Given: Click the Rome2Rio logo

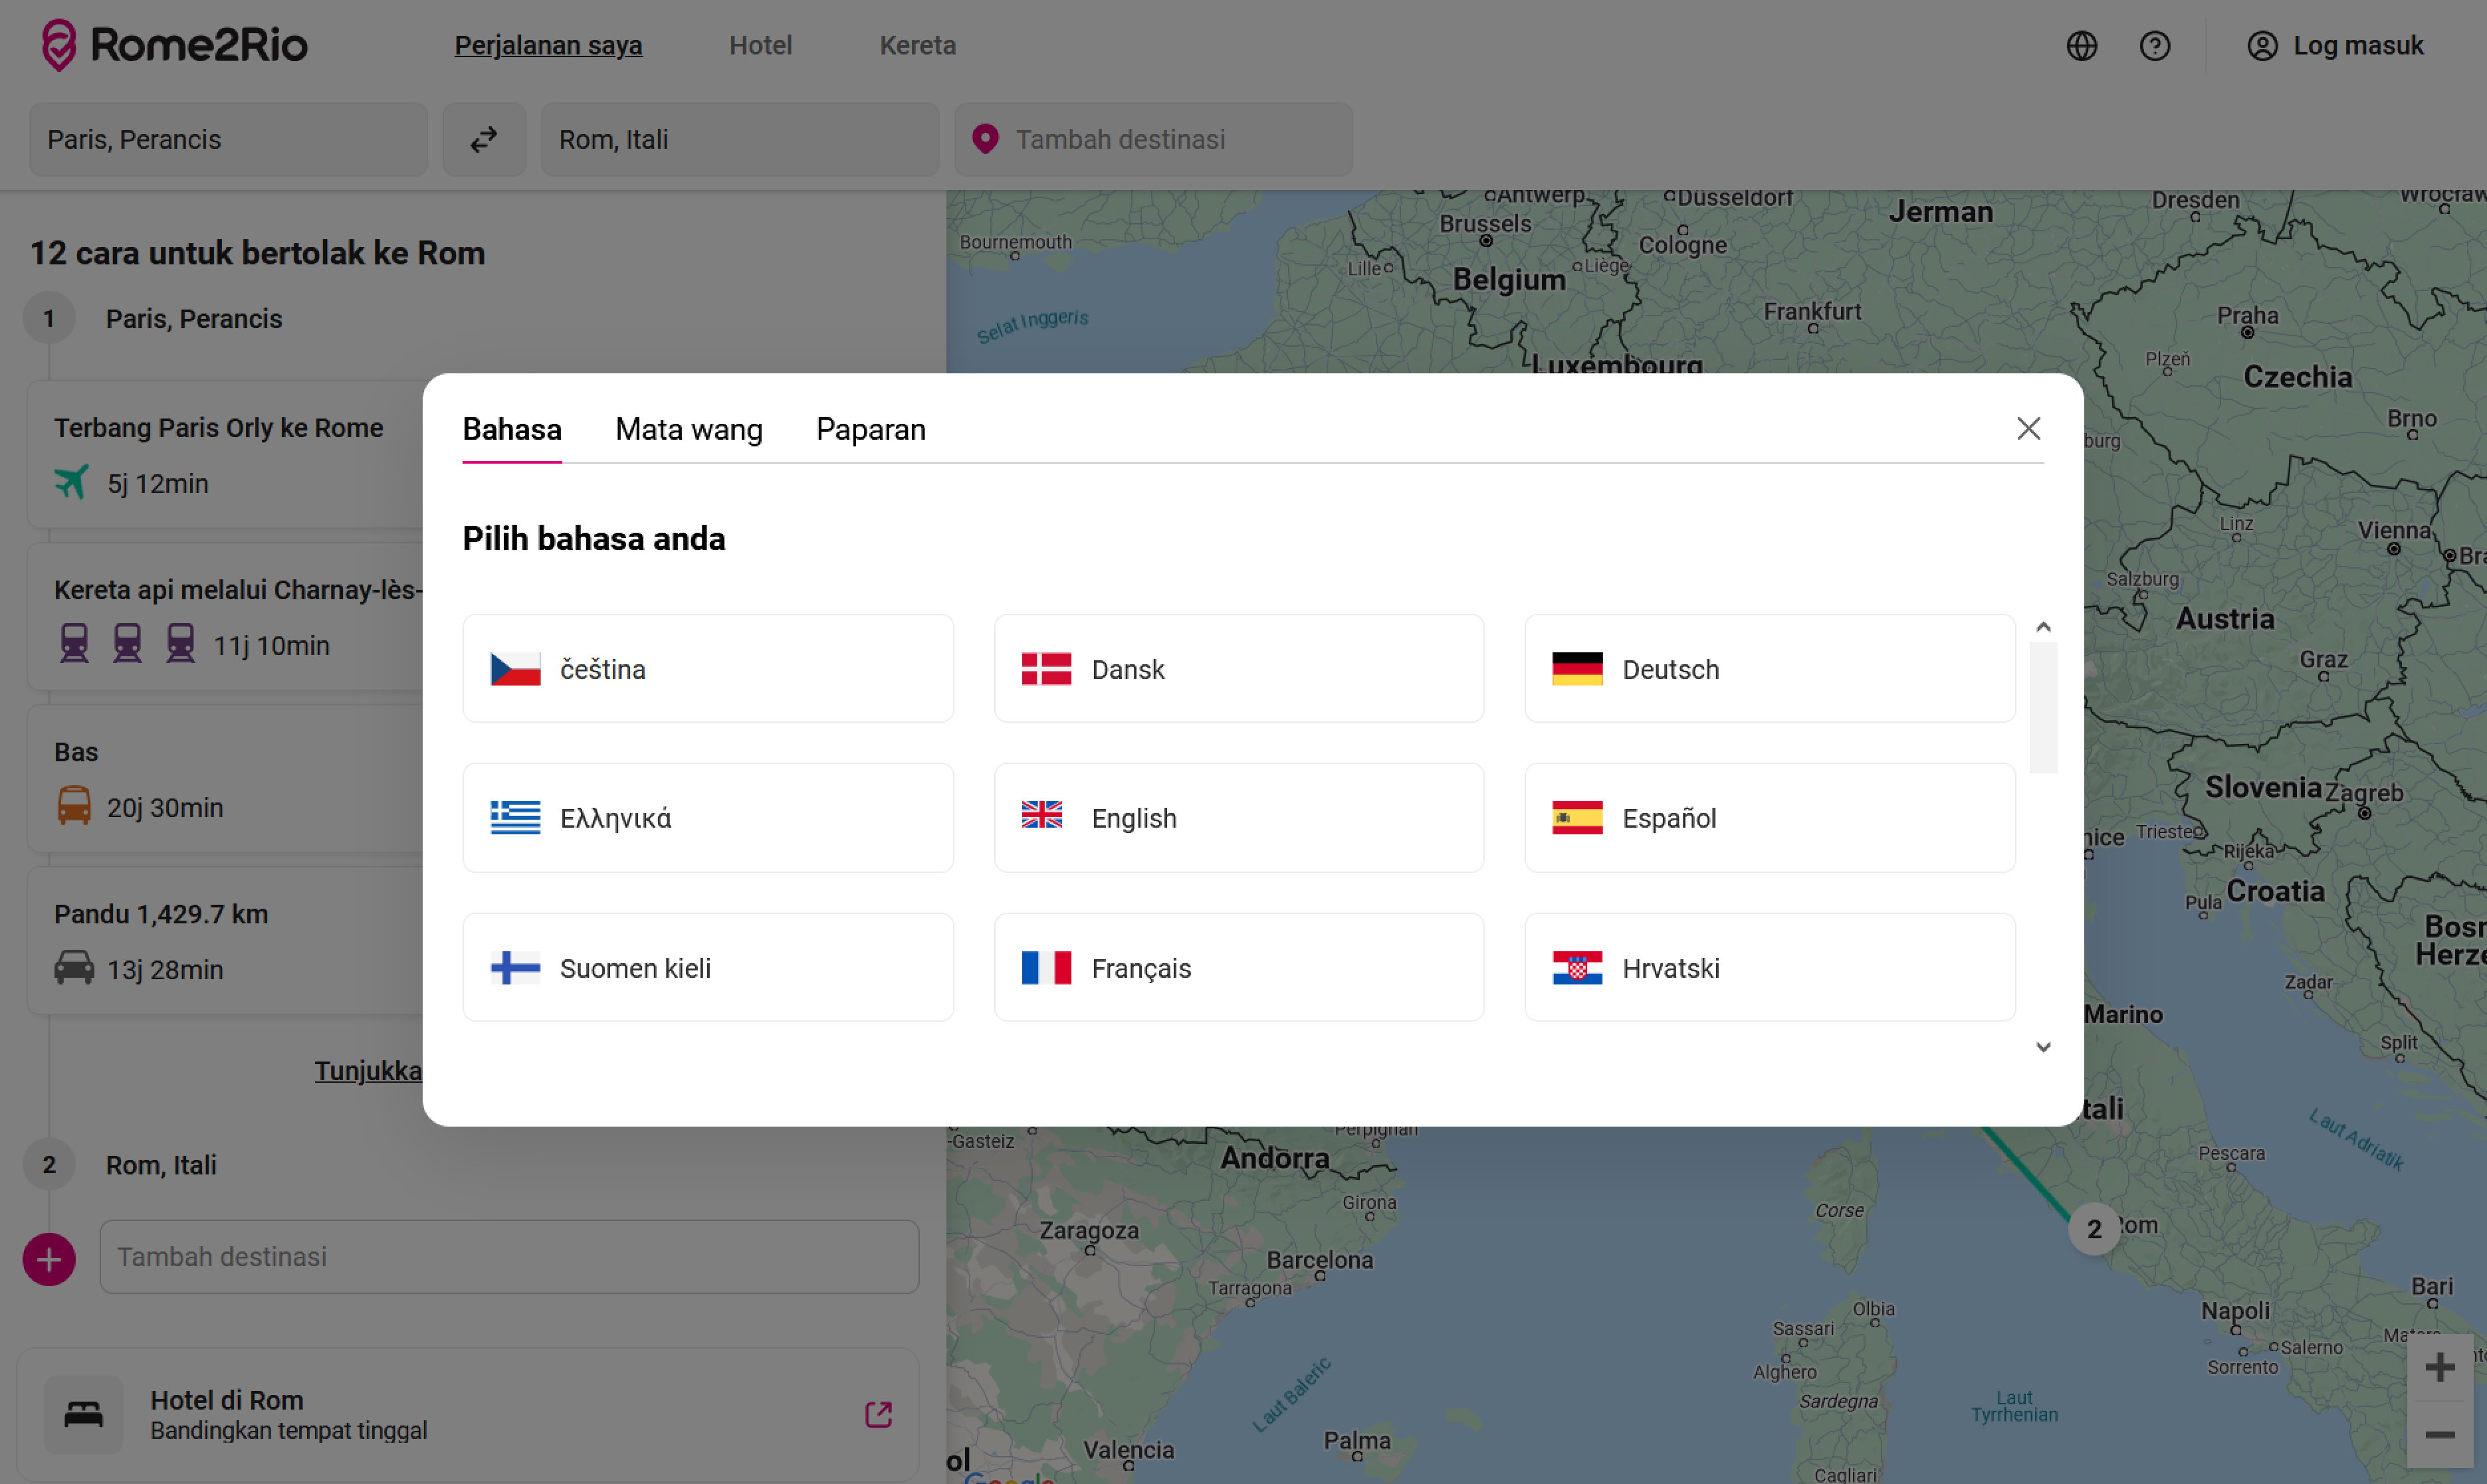Looking at the screenshot, I should (x=175, y=45).
